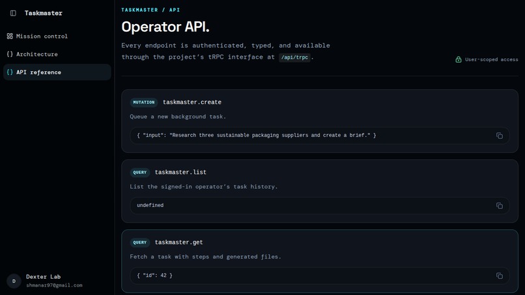The image size is (525, 295).
Task: Click QUERY badge next to taskmaster.get
Action: [x=139, y=242]
